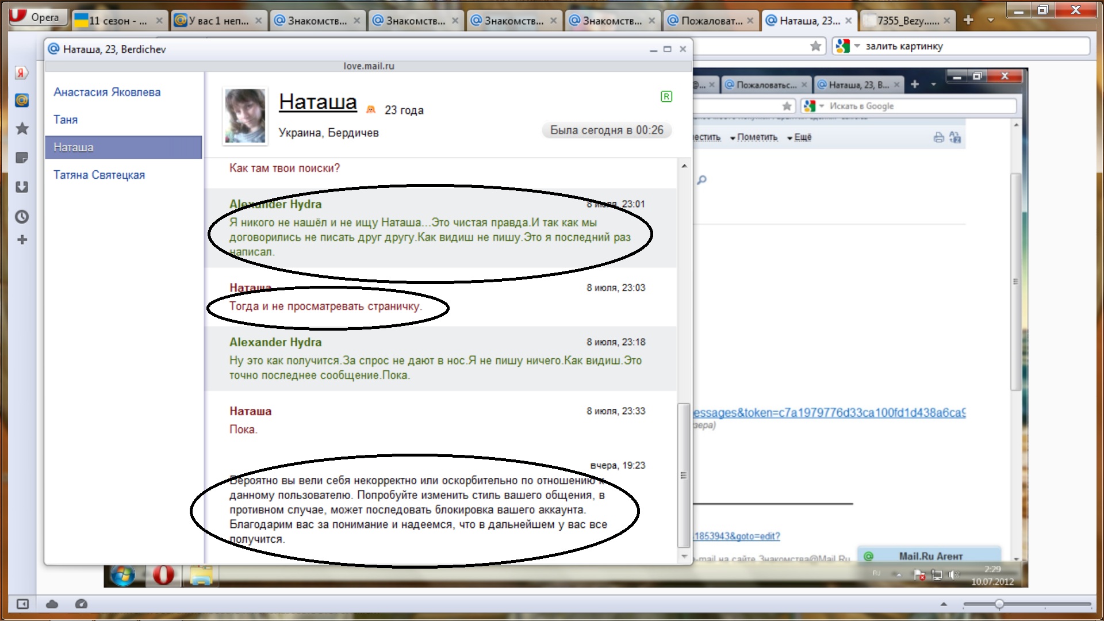Open the History clock panel
This screenshot has height=621, width=1104.
point(22,217)
